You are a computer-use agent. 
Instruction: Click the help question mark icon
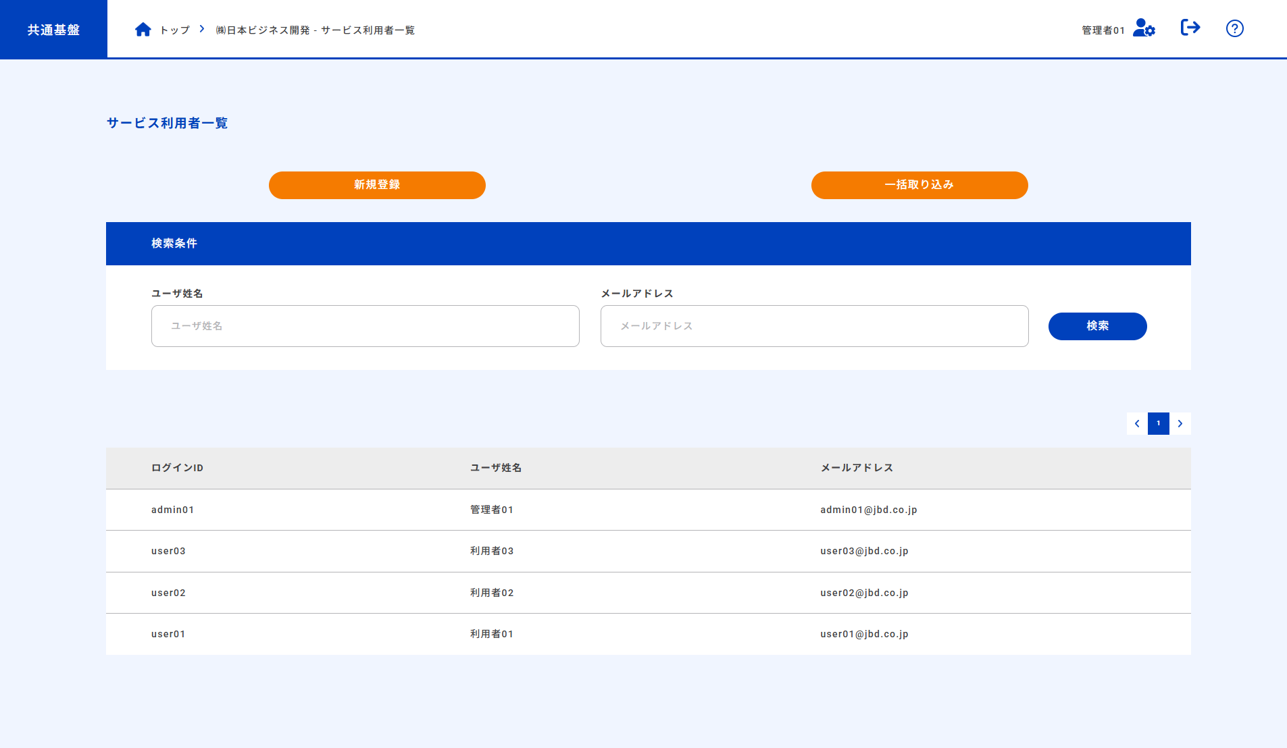point(1234,28)
